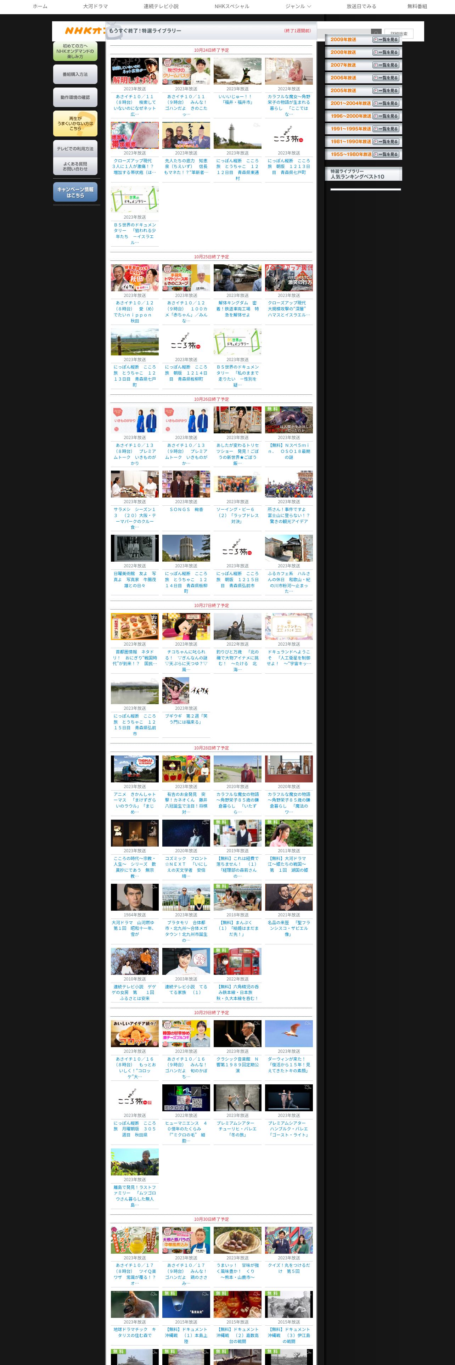Open link あさイチ10/11(8時台) 検索していないのに

[135, 106]
